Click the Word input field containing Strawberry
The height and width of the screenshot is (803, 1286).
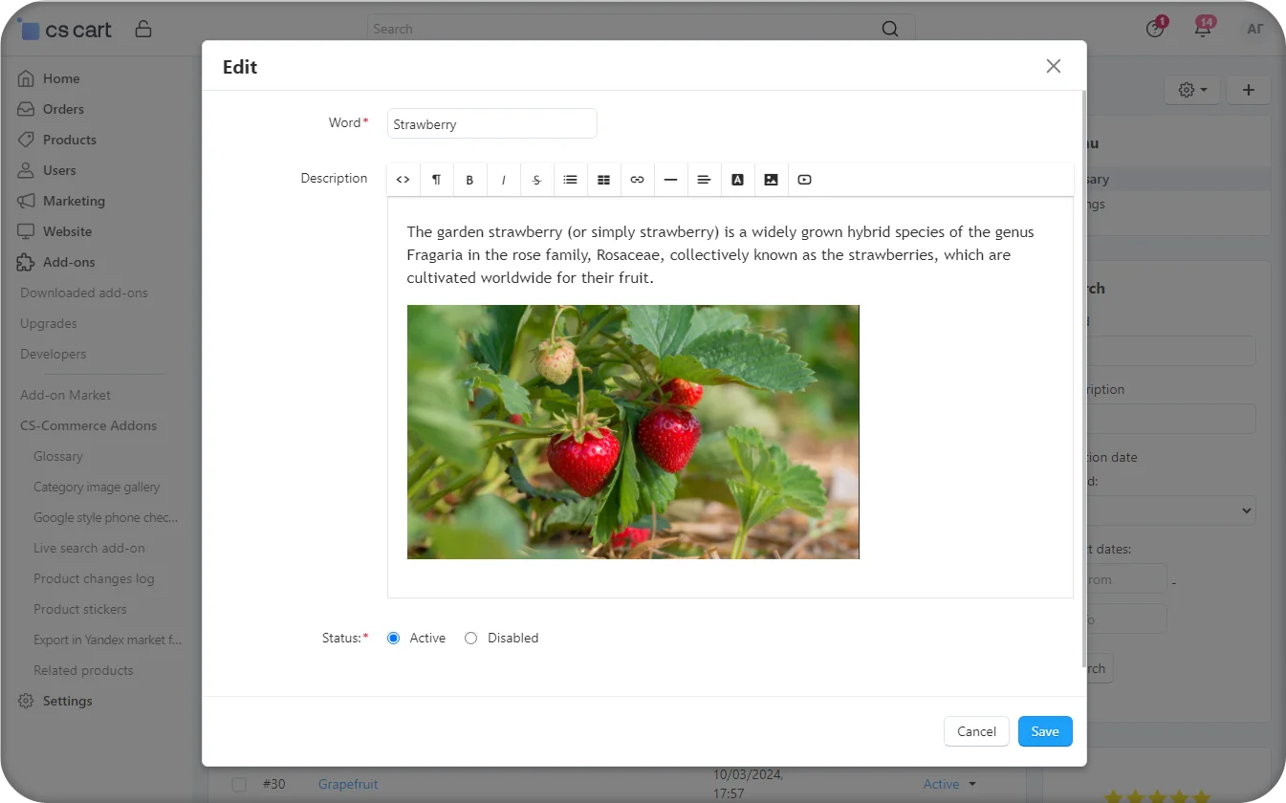491,124
